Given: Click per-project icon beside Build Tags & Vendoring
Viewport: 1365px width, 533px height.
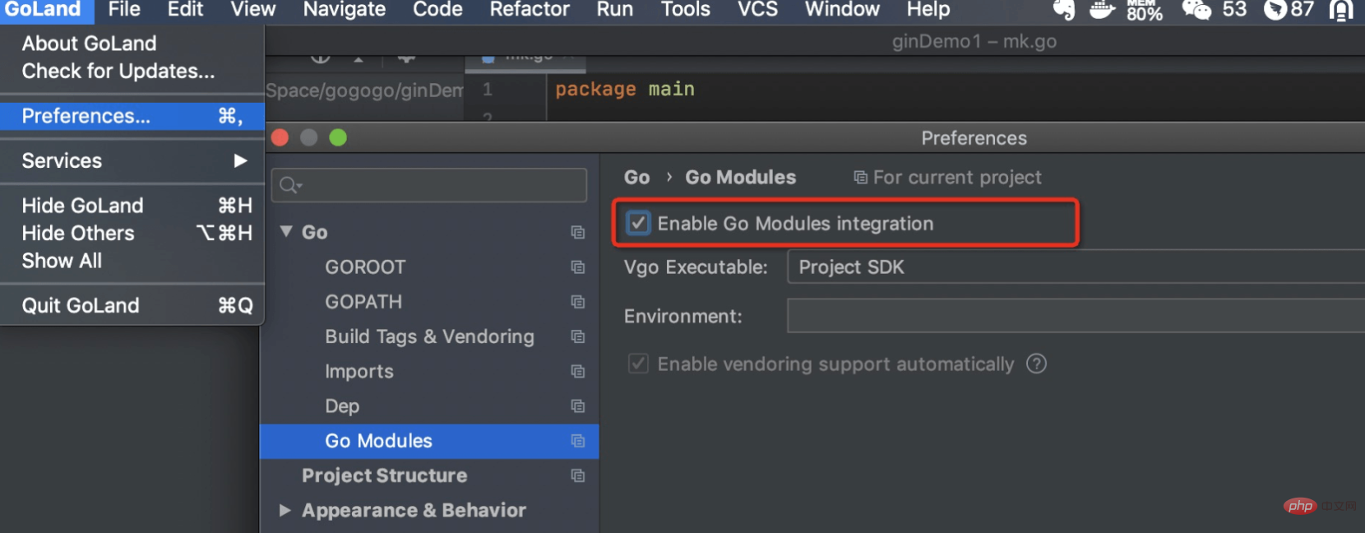Looking at the screenshot, I should click(578, 336).
